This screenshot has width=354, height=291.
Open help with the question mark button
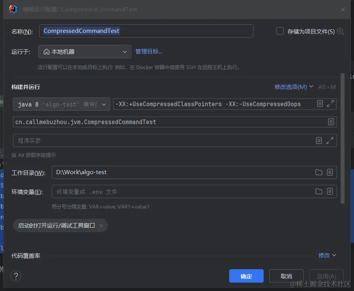tap(16, 276)
